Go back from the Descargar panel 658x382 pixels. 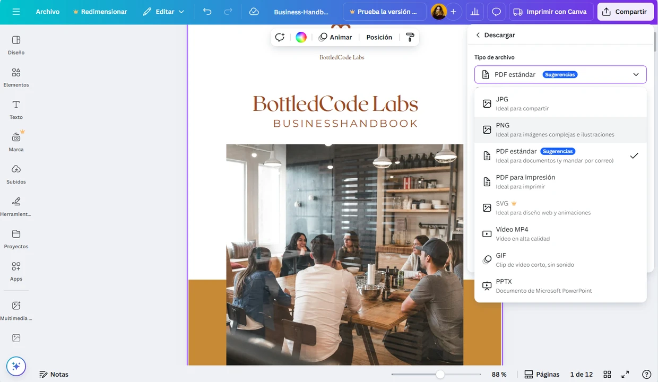[478, 35]
